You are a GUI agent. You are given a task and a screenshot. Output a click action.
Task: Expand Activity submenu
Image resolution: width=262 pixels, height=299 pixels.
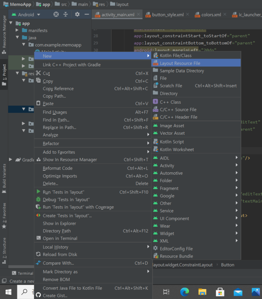196,166
